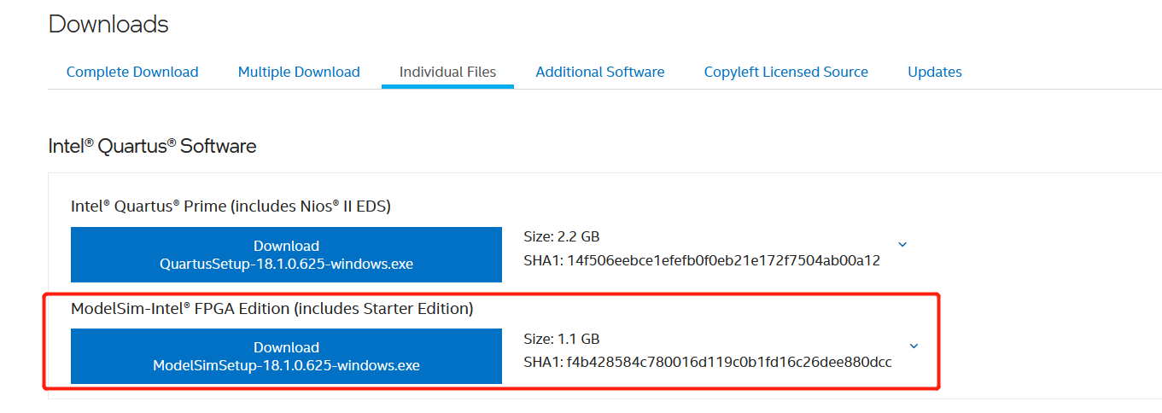The height and width of the screenshot is (413, 1162).
Task: Open the Complete Download tab
Action: pyautogui.click(x=132, y=73)
